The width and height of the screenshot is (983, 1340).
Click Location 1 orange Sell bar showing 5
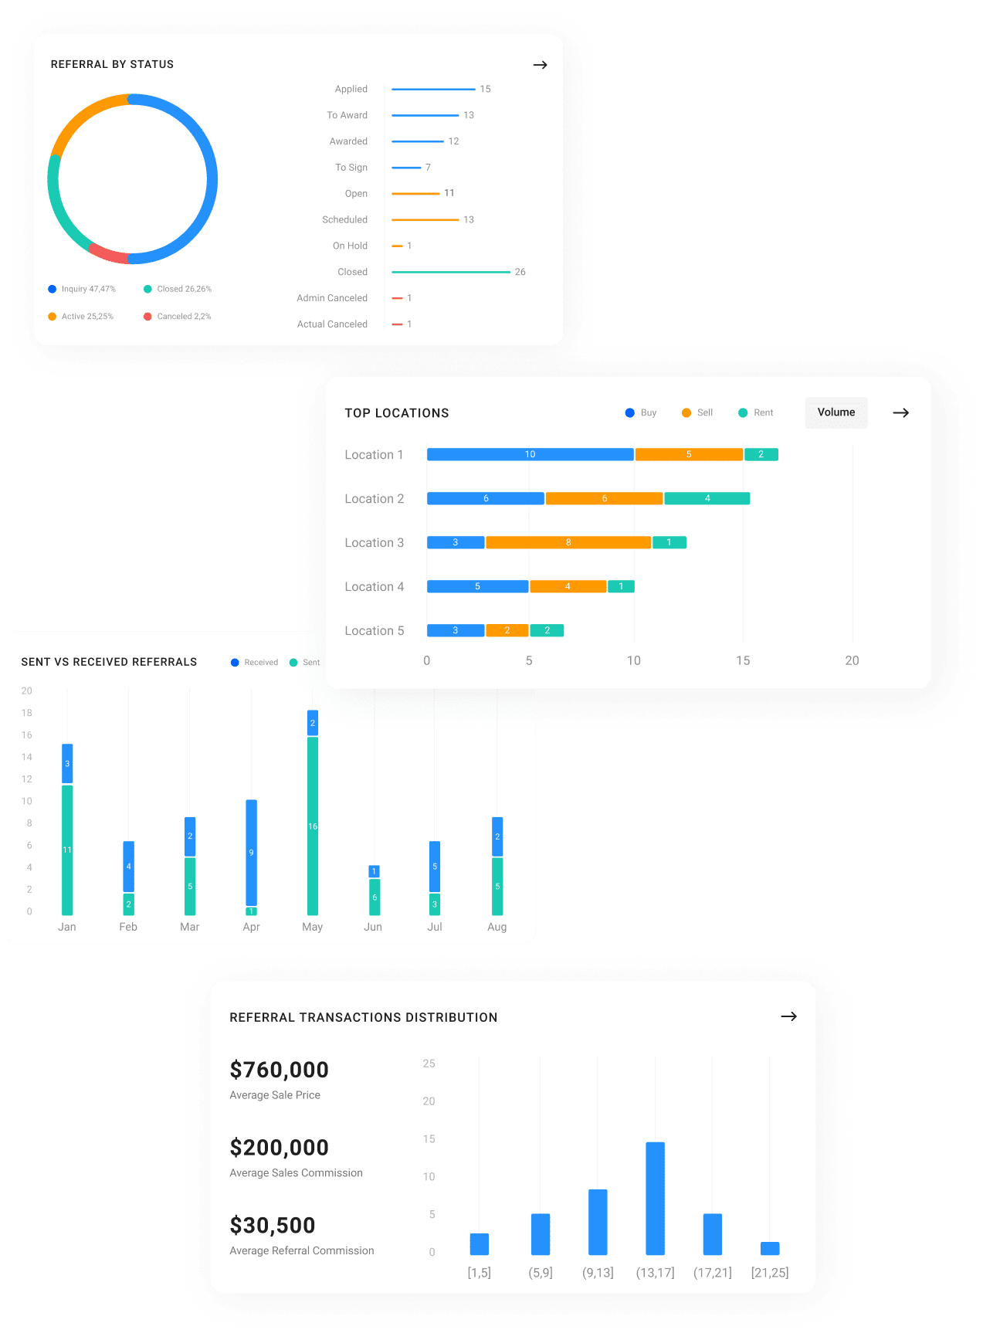pos(689,454)
